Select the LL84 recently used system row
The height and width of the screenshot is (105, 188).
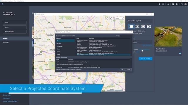click(x=93, y=62)
